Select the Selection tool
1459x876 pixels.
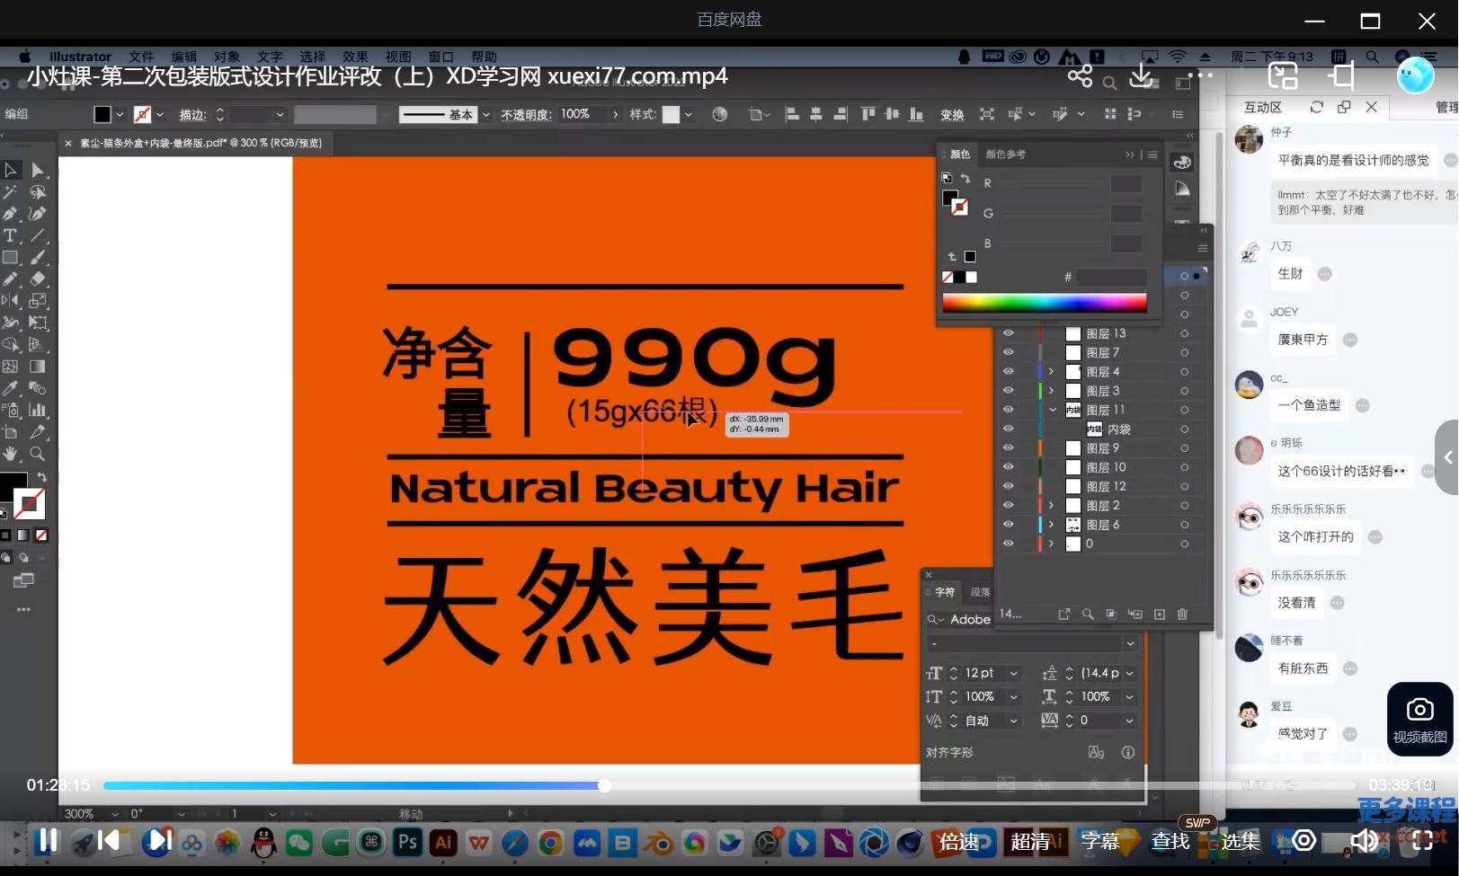(11, 170)
